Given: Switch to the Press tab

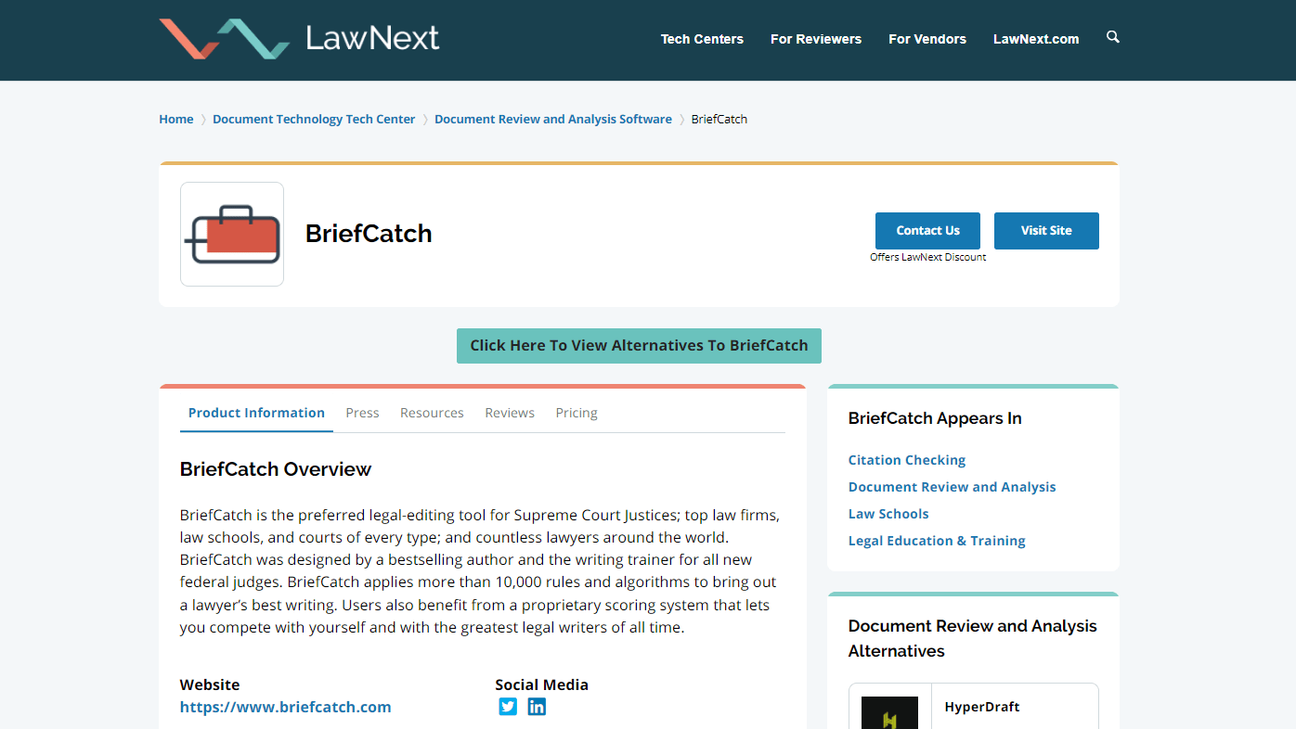Looking at the screenshot, I should pyautogui.click(x=362, y=413).
